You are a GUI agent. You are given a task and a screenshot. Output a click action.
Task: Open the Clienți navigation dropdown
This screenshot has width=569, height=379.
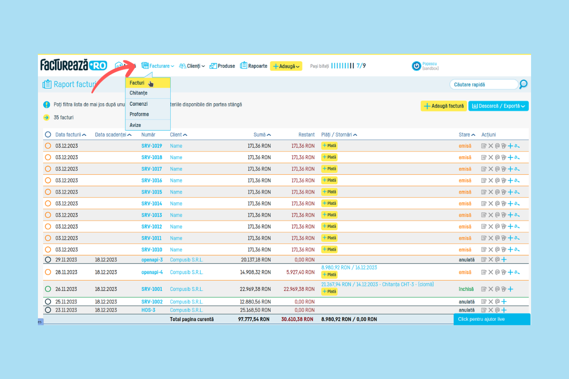[192, 66]
